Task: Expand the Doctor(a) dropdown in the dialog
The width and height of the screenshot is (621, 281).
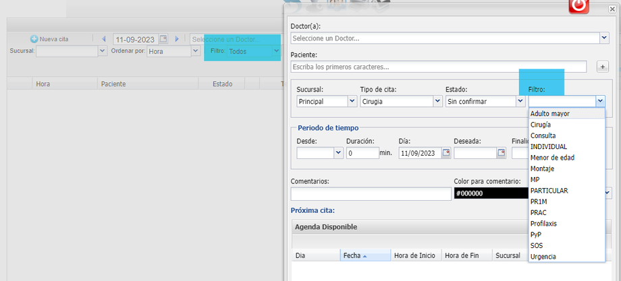Action: (x=604, y=38)
